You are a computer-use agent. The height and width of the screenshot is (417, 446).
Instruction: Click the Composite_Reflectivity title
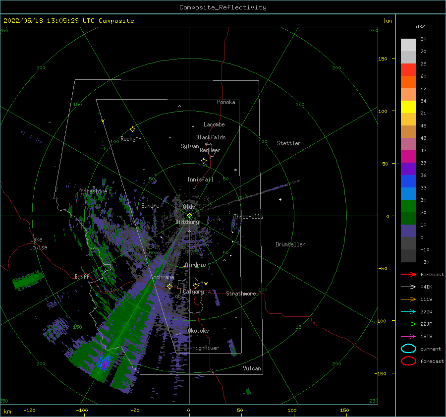pyautogui.click(x=223, y=7)
